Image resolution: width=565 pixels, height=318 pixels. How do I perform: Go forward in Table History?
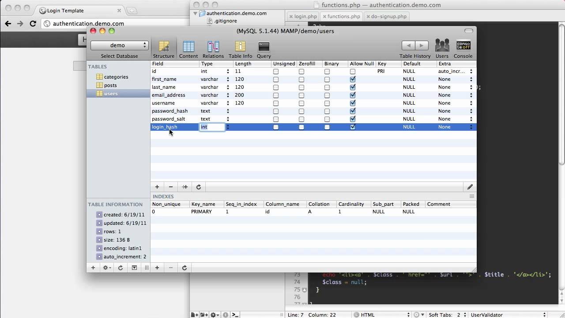click(422, 45)
